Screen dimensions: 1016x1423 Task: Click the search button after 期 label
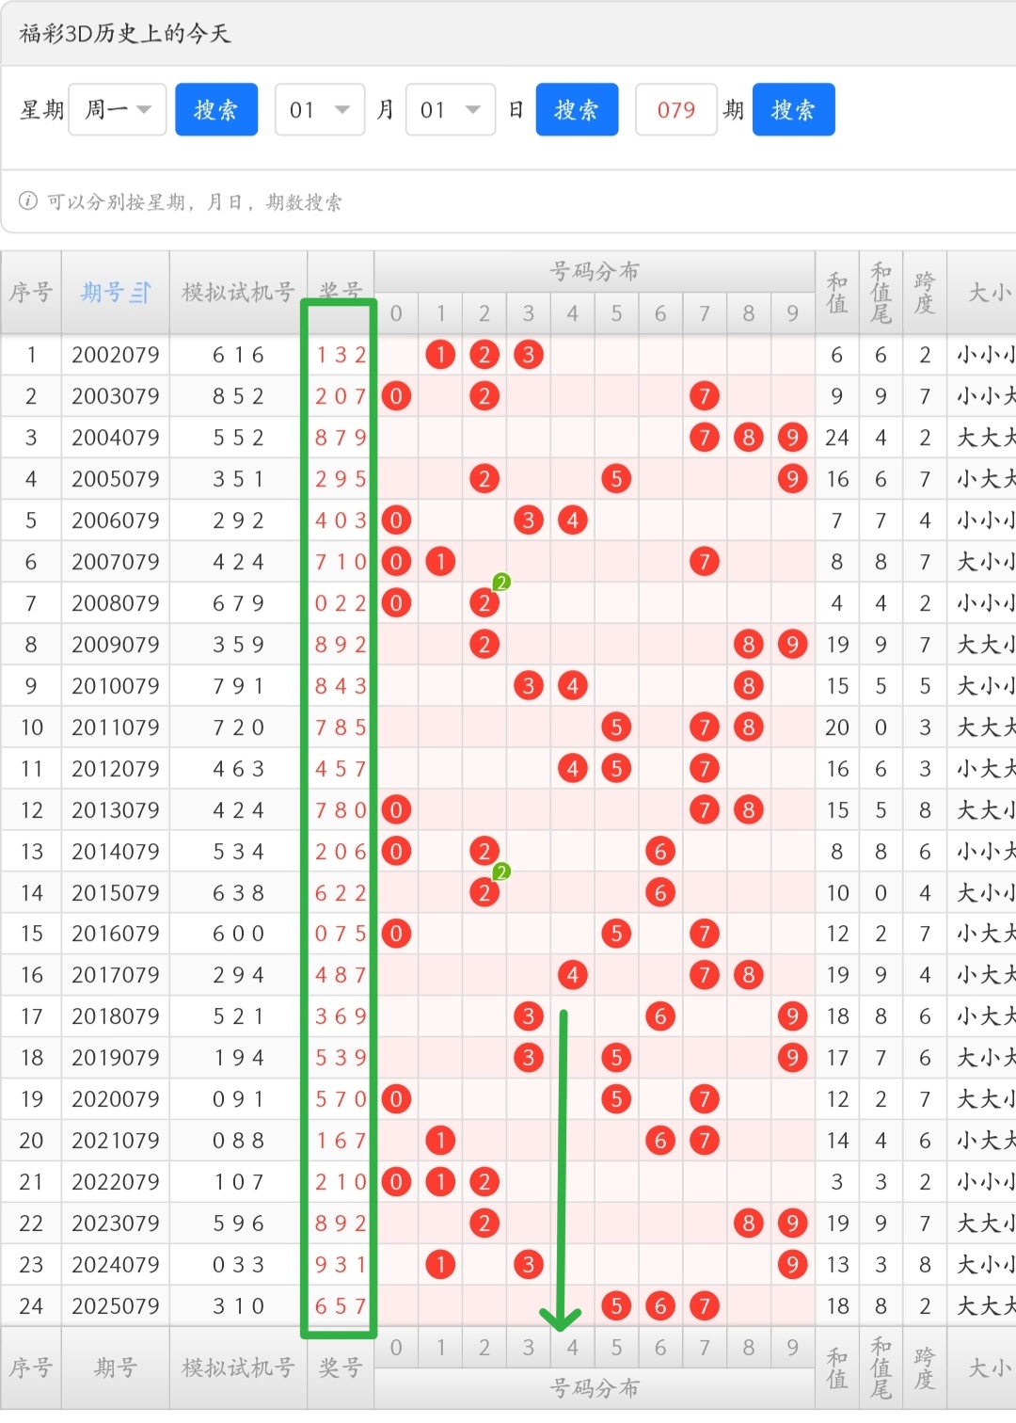[x=793, y=109]
